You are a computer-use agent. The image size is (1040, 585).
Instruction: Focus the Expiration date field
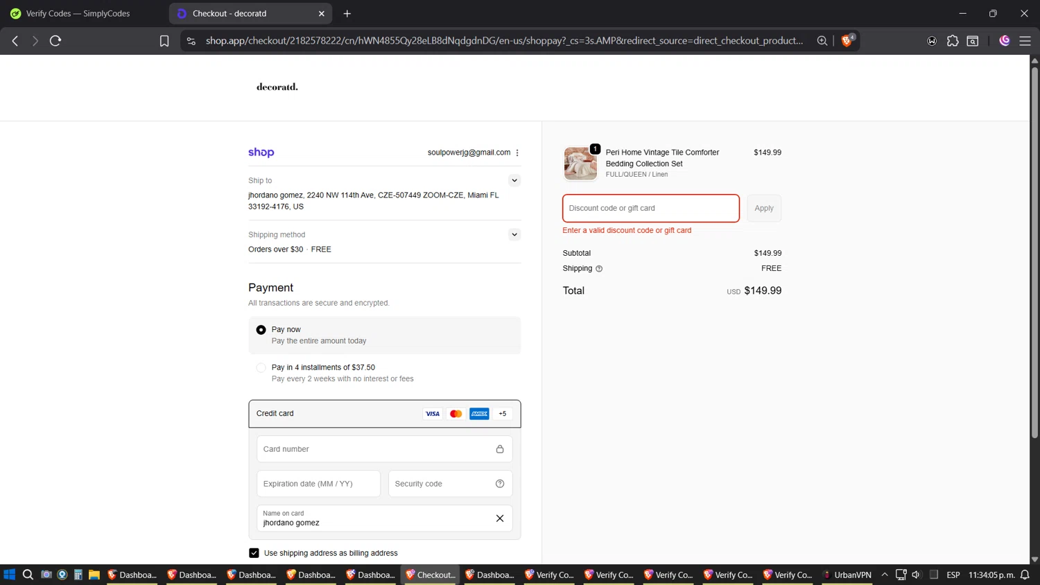(319, 484)
